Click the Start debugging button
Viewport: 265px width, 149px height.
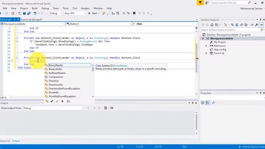click(x=93, y=13)
